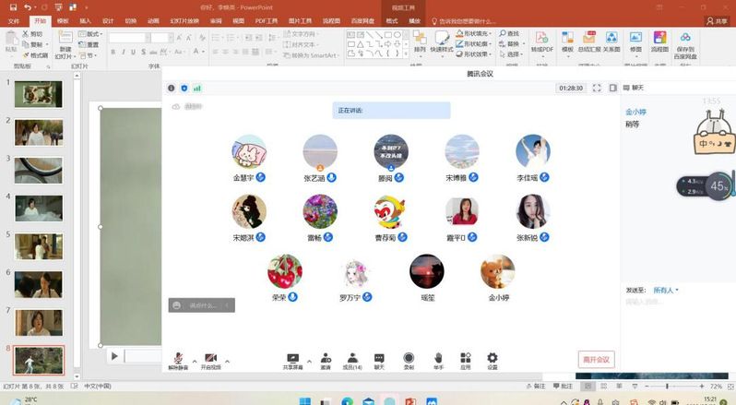Raise hand in the meeting
This screenshot has width=736, height=405.
coord(438,358)
